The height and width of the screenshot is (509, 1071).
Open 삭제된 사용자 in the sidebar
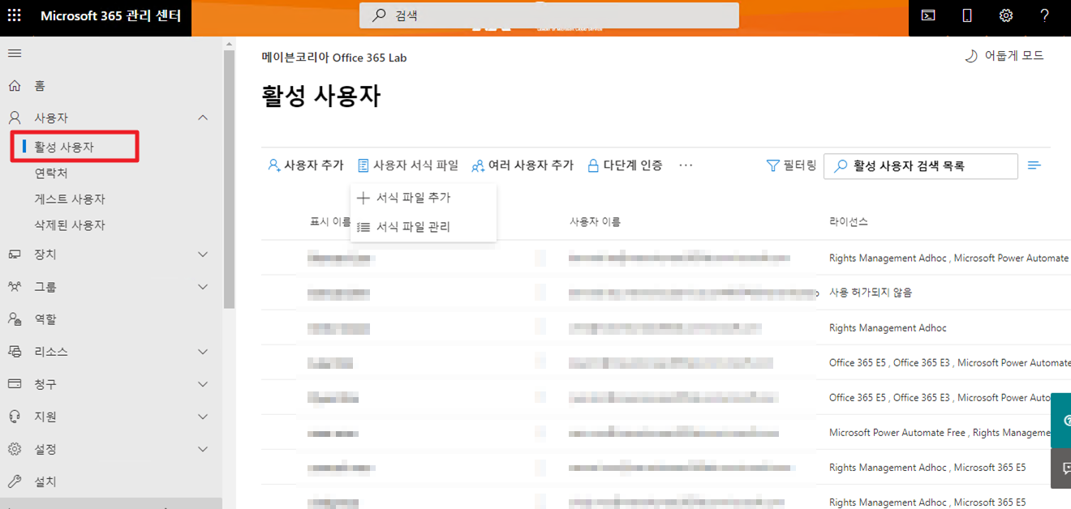(70, 225)
